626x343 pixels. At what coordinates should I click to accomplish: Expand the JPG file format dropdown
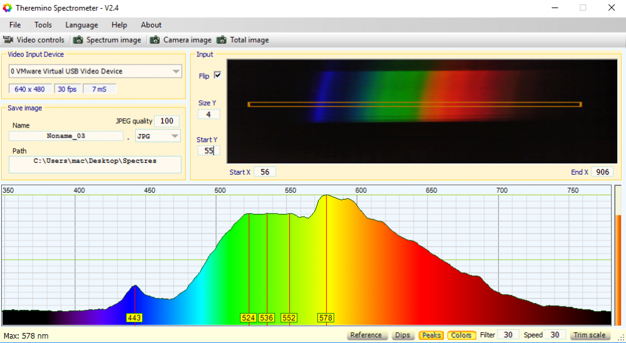point(175,136)
